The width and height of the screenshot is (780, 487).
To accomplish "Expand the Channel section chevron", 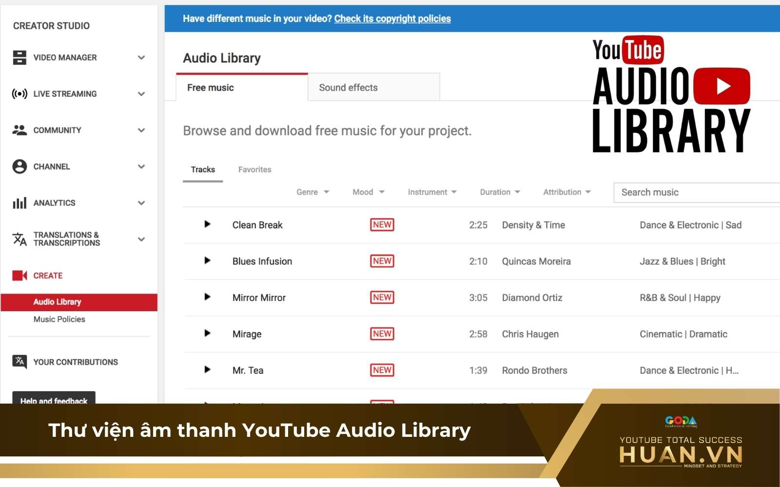I will (x=141, y=167).
